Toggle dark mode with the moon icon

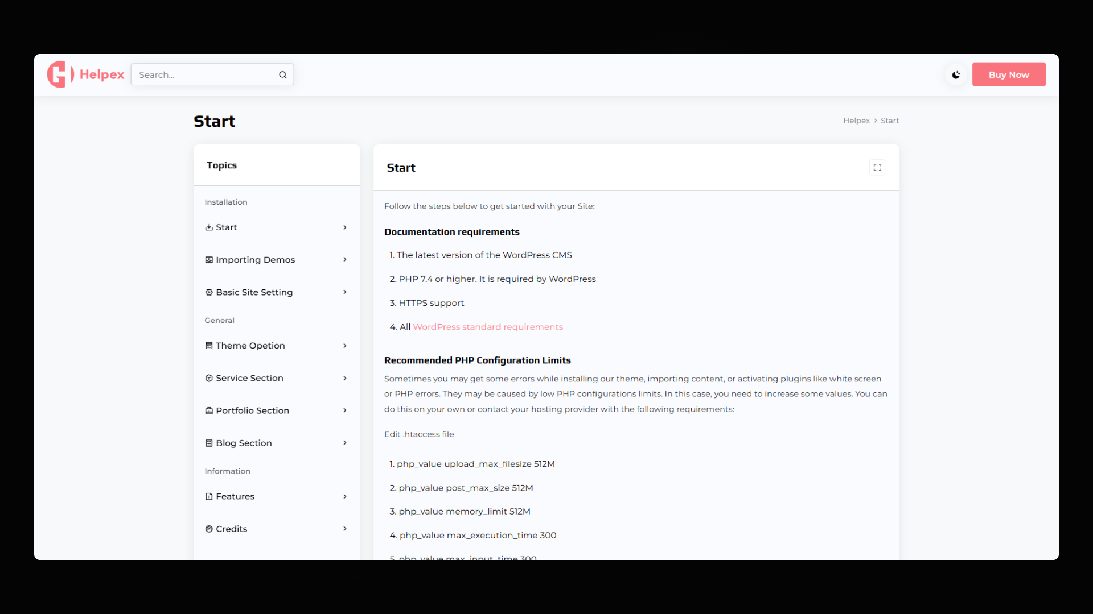(956, 74)
